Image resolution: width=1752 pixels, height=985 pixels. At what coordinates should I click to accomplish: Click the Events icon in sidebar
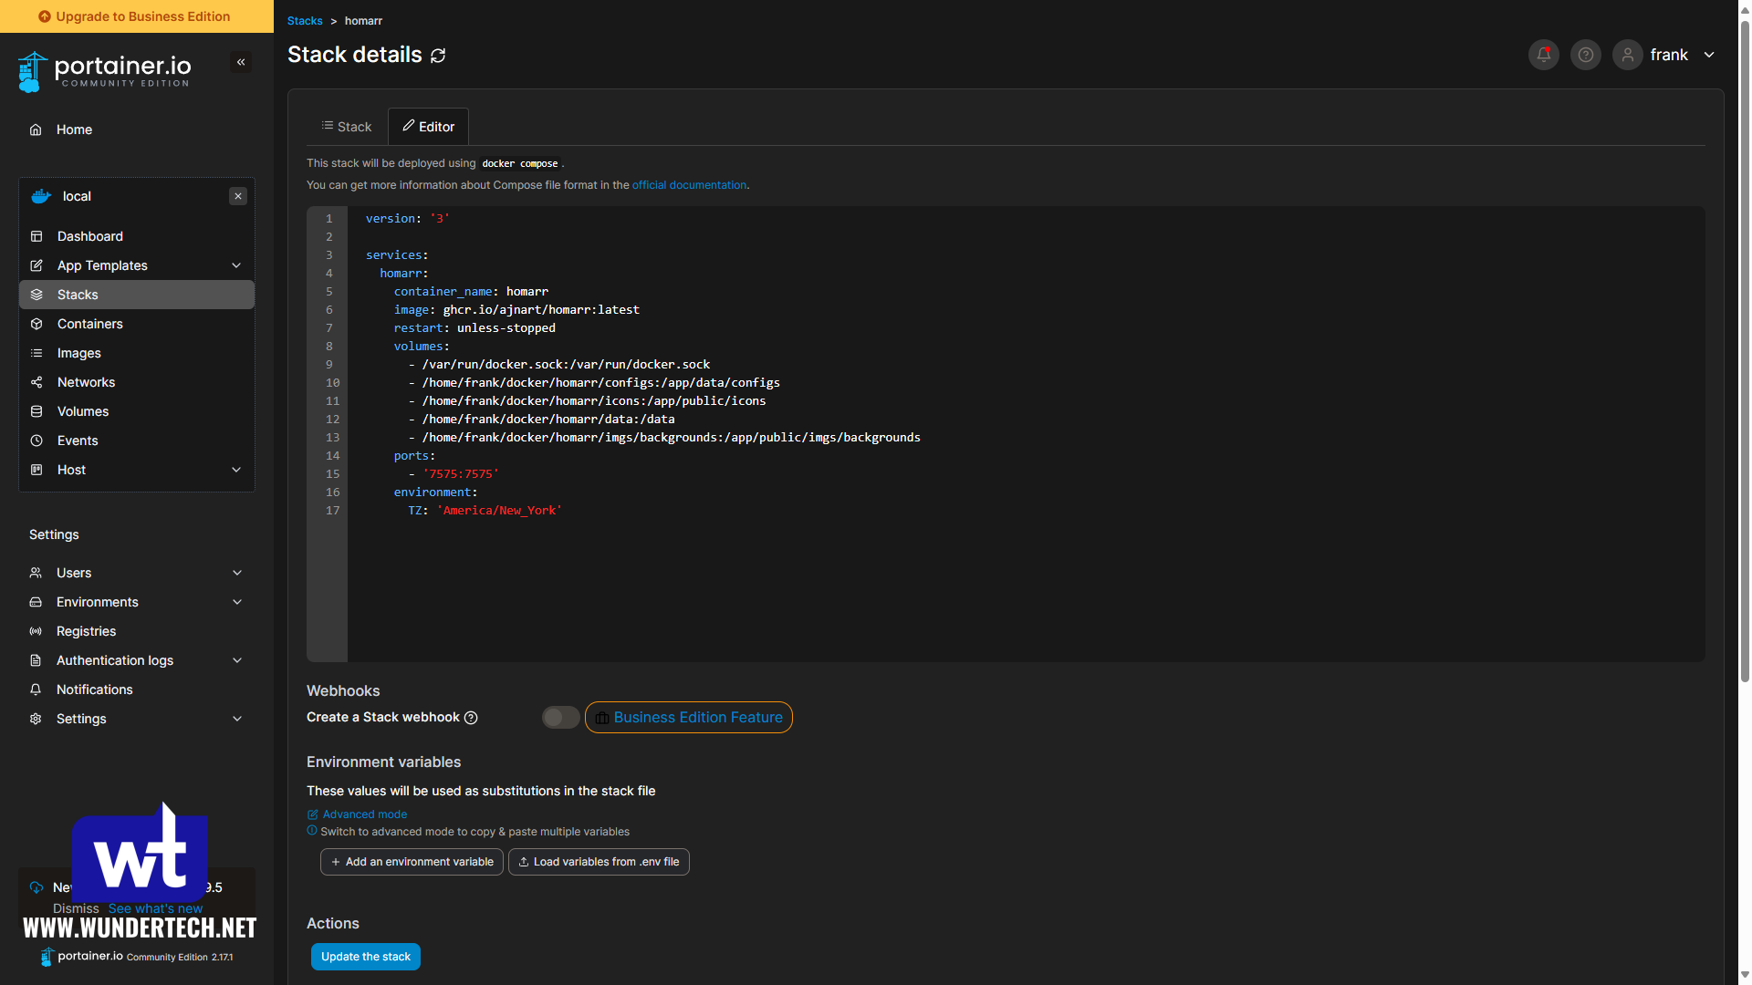(x=36, y=441)
